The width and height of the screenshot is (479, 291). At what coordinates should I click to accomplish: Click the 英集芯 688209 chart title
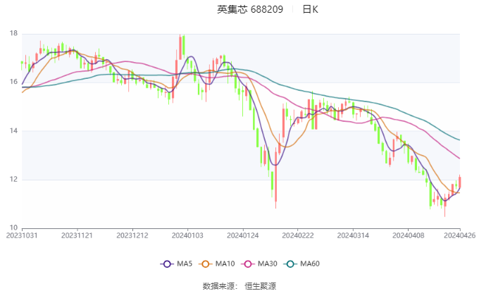click(250, 9)
